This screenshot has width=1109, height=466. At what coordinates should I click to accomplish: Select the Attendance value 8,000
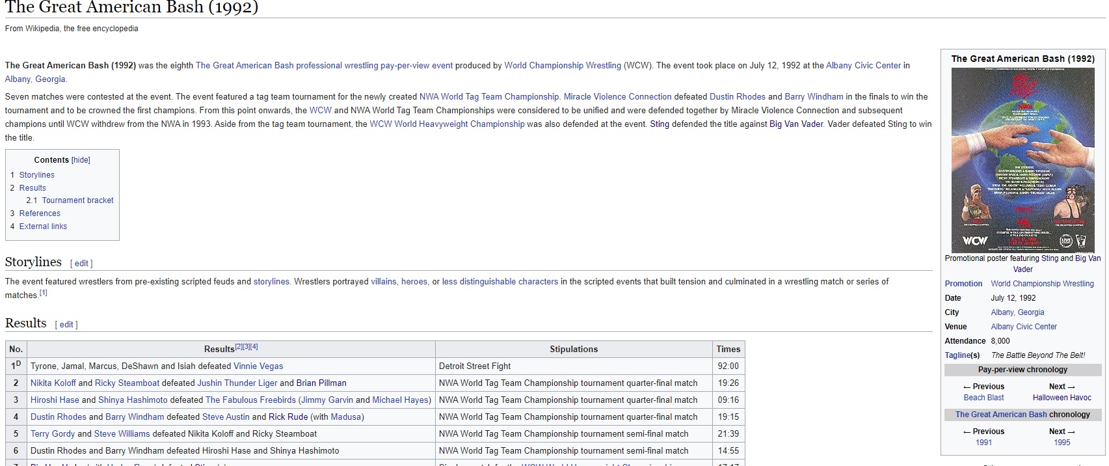[x=1000, y=341]
